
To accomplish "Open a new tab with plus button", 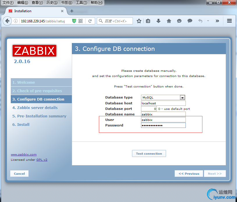I will click(x=72, y=11).
